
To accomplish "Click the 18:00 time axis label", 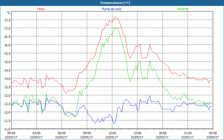I will click(163, 133).
